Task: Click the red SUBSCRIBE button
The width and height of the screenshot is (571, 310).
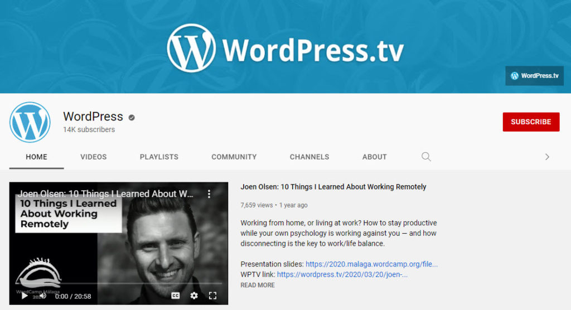Action: (x=531, y=122)
